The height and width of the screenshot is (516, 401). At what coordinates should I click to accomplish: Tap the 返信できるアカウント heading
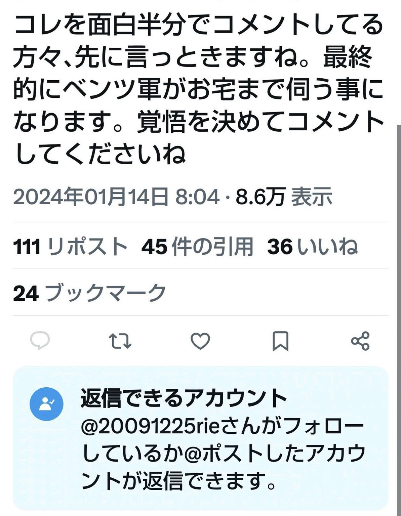tap(184, 398)
